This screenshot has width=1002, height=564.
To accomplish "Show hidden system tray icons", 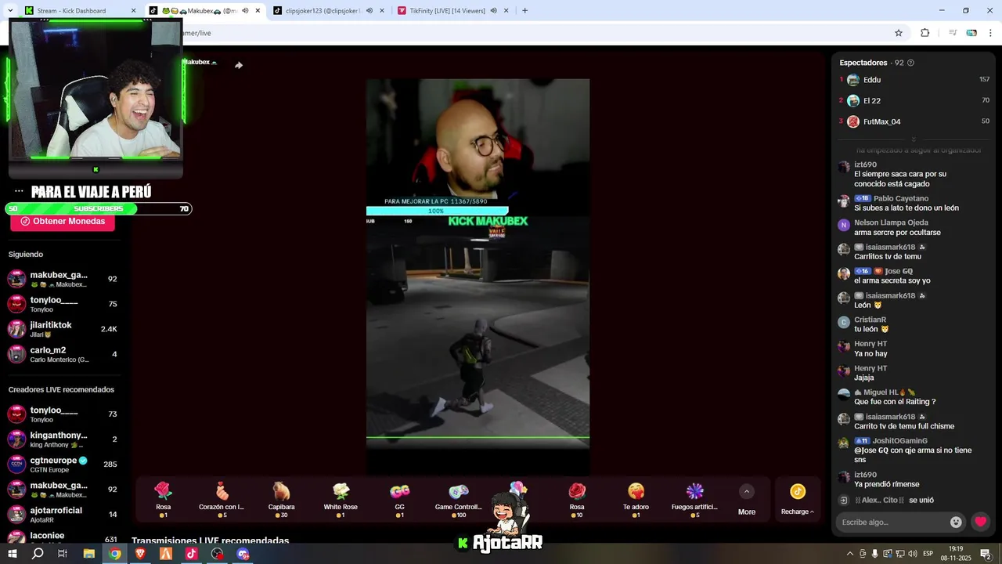I will click(x=850, y=554).
